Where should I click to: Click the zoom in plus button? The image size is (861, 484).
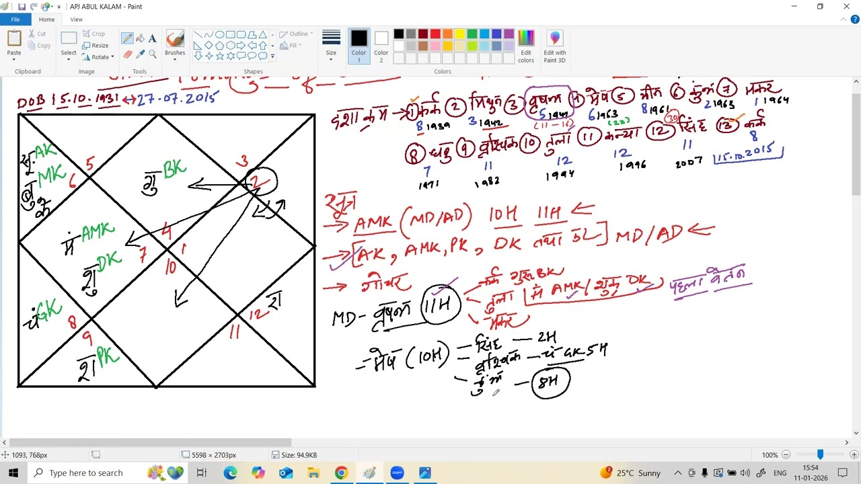tap(854, 455)
